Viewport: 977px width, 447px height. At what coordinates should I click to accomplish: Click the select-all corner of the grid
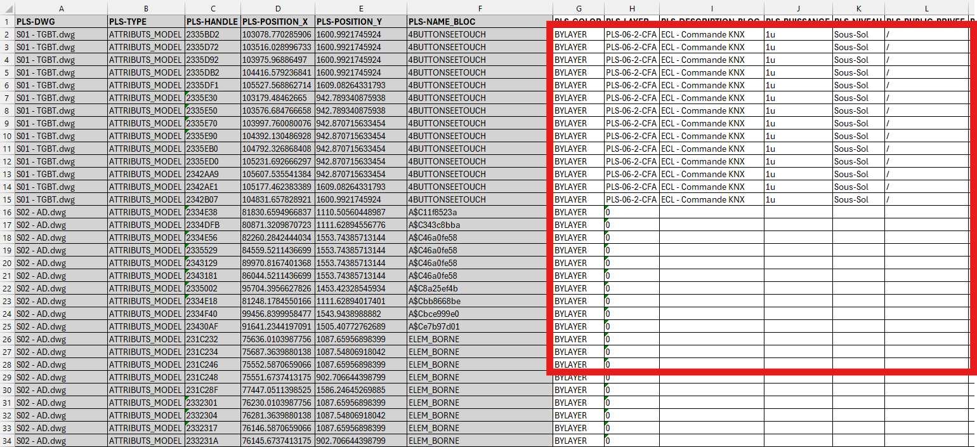coord(7,9)
